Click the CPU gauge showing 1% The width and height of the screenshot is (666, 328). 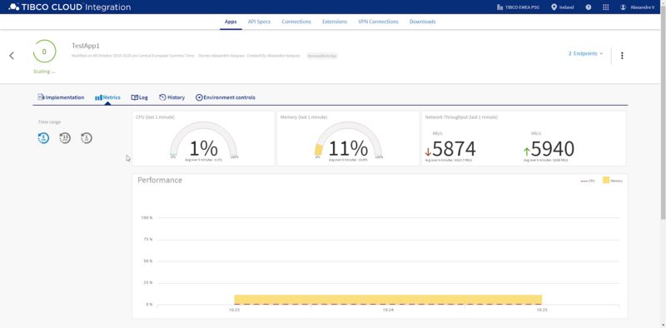pyautogui.click(x=203, y=142)
